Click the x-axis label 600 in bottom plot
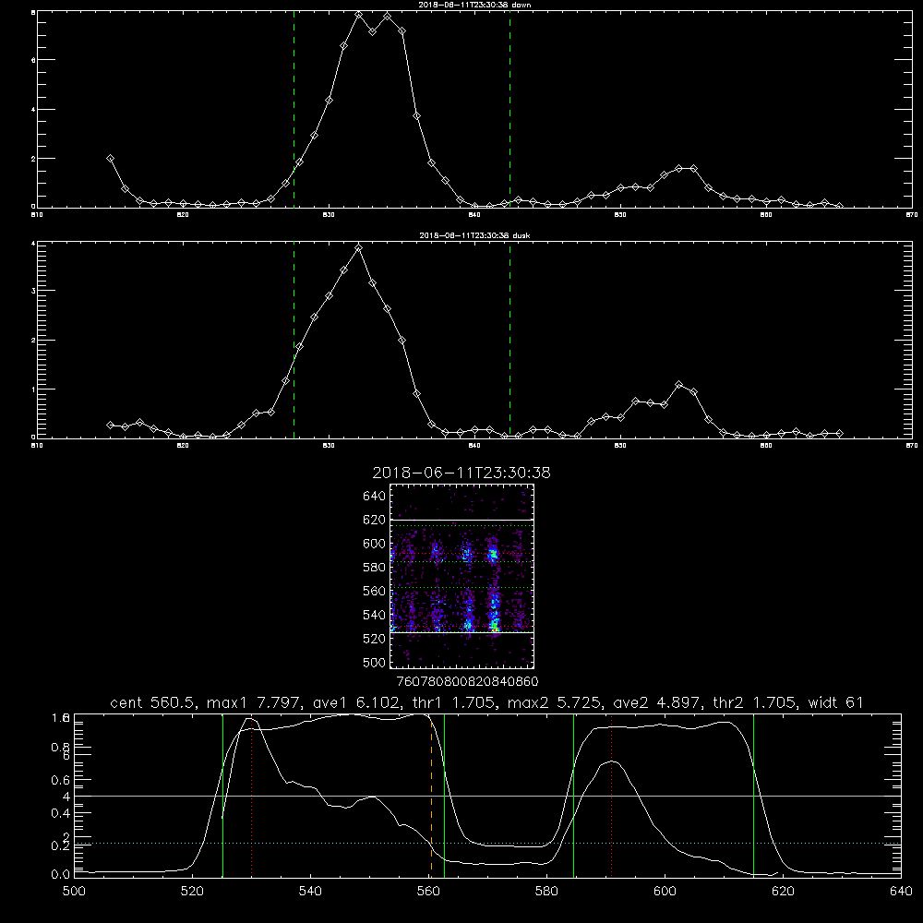Image resolution: width=923 pixels, height=923 pixels. (665, 891)
